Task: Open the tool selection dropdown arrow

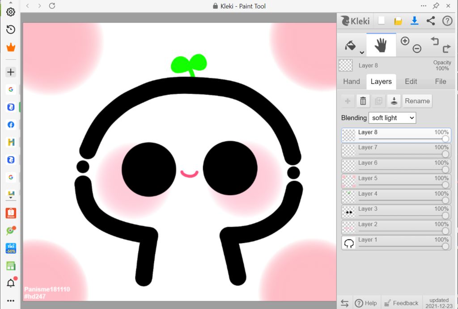Action: (362, 53)
